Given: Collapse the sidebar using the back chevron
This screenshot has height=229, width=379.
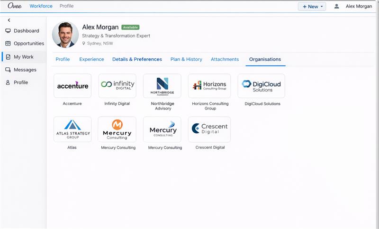Looking at the screenshot, I should (x=9, y=20).
